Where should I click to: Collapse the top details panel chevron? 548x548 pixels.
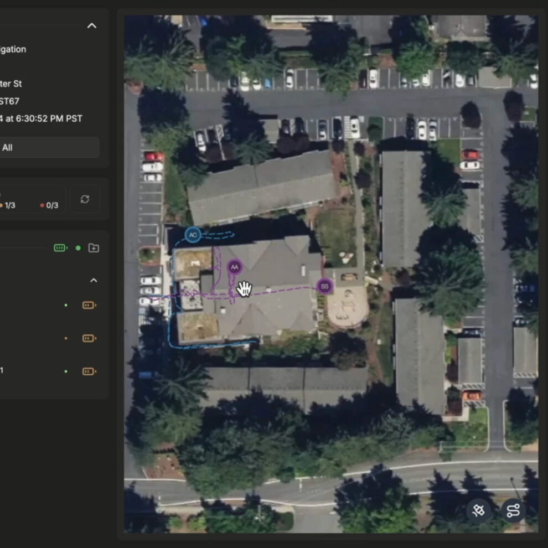(x=92, y=25)
